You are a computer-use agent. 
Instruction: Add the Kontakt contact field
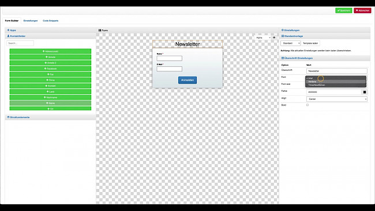coord(50,86)
